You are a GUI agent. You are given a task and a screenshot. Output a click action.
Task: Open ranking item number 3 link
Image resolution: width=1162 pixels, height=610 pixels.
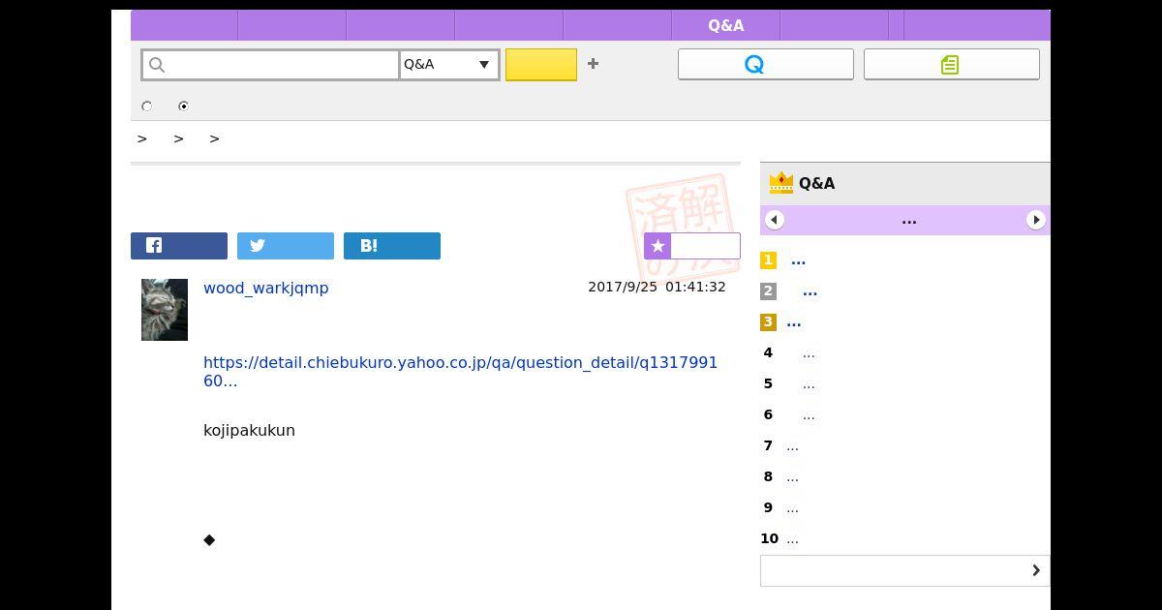tap(794, 322)
